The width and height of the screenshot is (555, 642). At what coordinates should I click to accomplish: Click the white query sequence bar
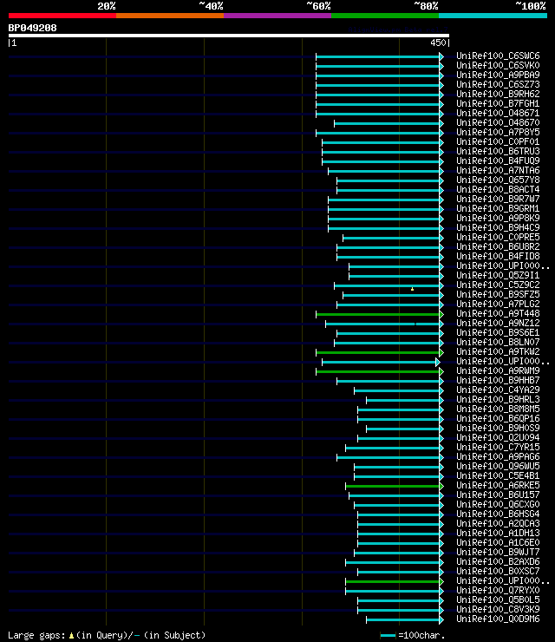click(229, 36)
